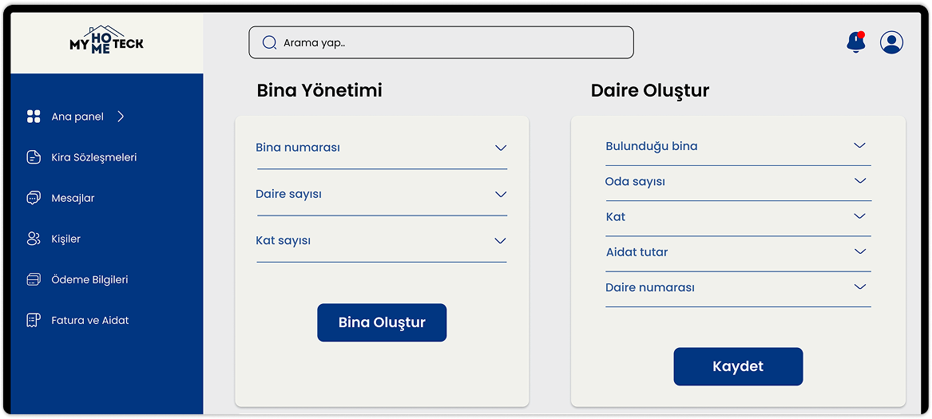Screen dimensions: 932x419
Task: Expand the Aidat tutar dropdown
Action: (x=859, y=251)
